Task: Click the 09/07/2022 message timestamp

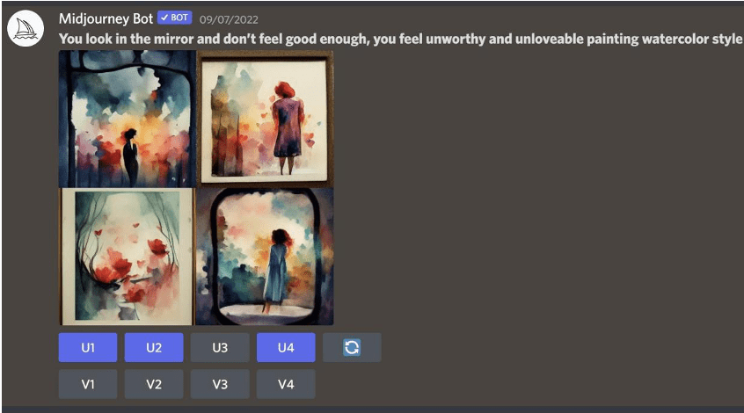Action: pos(229,20)
